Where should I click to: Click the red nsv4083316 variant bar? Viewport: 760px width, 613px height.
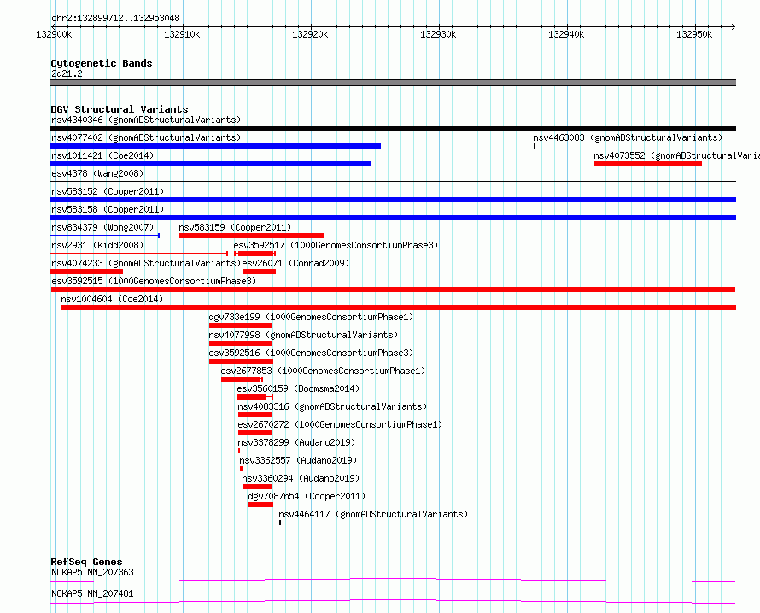click(255, 415)
